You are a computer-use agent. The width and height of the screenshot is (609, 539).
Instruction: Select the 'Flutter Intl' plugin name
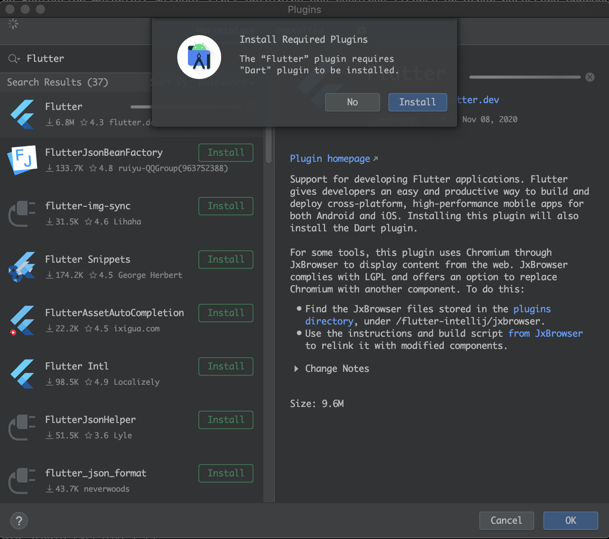(77, 366)
